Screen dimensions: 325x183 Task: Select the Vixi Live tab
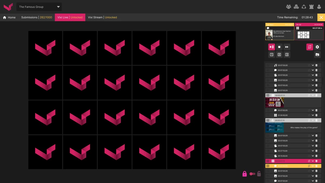pyautogui.click(x=70, y=17)
